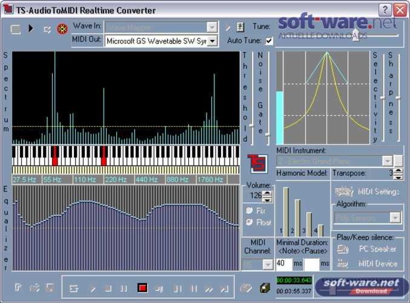This screenshot has height=303, width=410.
Task: Click the Volume value field showing 126
Action: [253, 196]
